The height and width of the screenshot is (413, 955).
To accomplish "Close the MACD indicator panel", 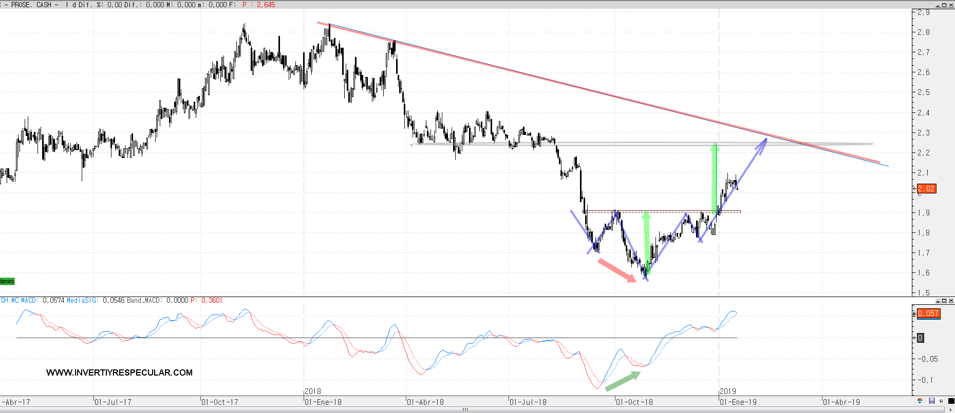I will pos(951,301).
